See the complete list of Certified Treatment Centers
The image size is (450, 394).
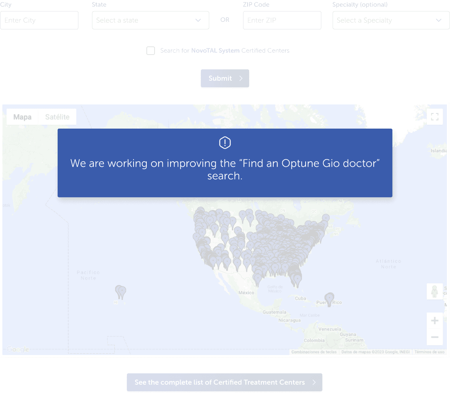pos(225,382)
